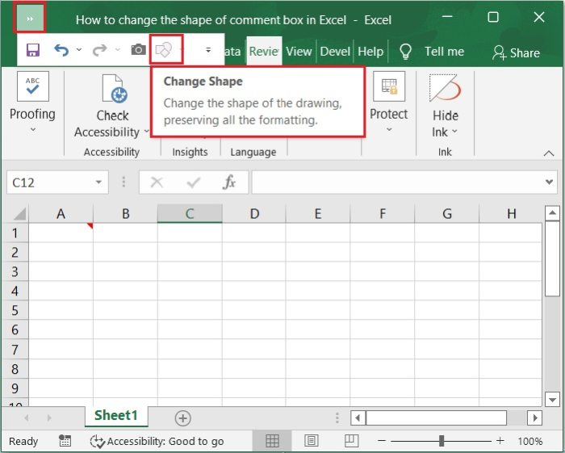
Task: Switch to Page Break Preview view
Action: (x=350, y=441)
